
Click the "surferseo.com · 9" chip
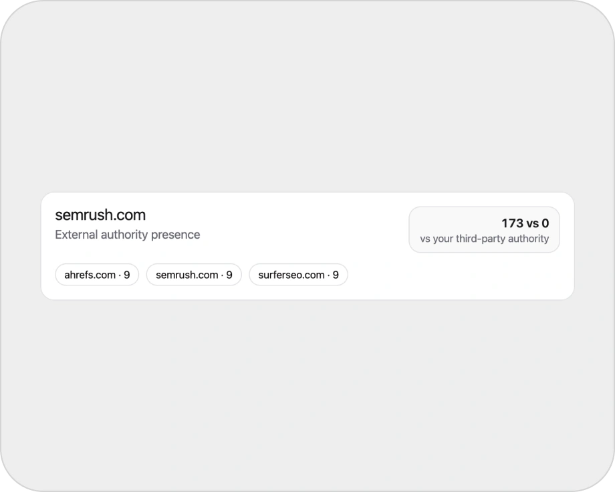point(298,274)
